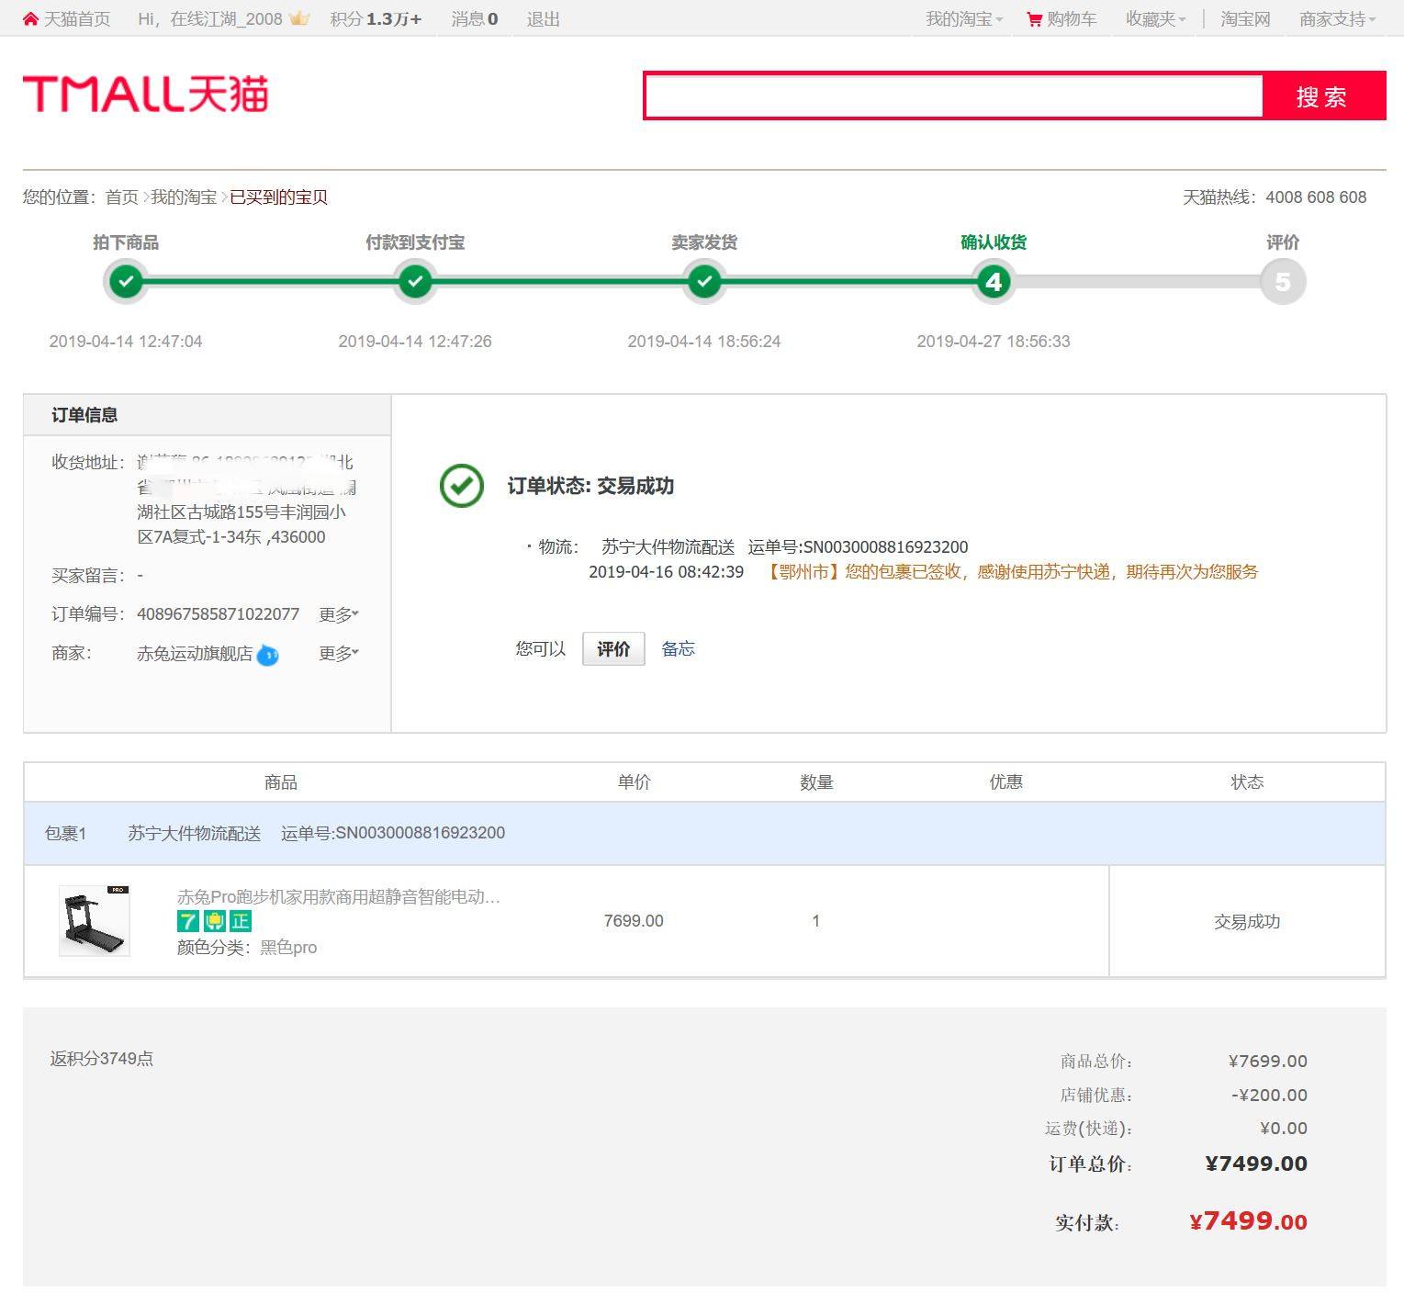
Task: Click the 颜色分类: 黑色pro text
Action: coord(247,948)
